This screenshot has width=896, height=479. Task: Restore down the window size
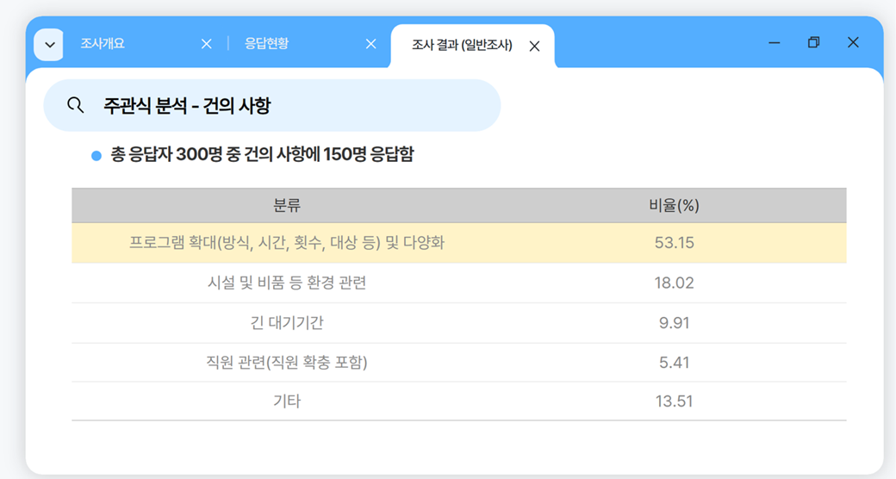813,43
